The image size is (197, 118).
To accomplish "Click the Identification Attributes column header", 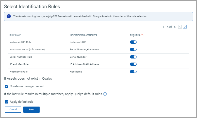I will 83,35.
